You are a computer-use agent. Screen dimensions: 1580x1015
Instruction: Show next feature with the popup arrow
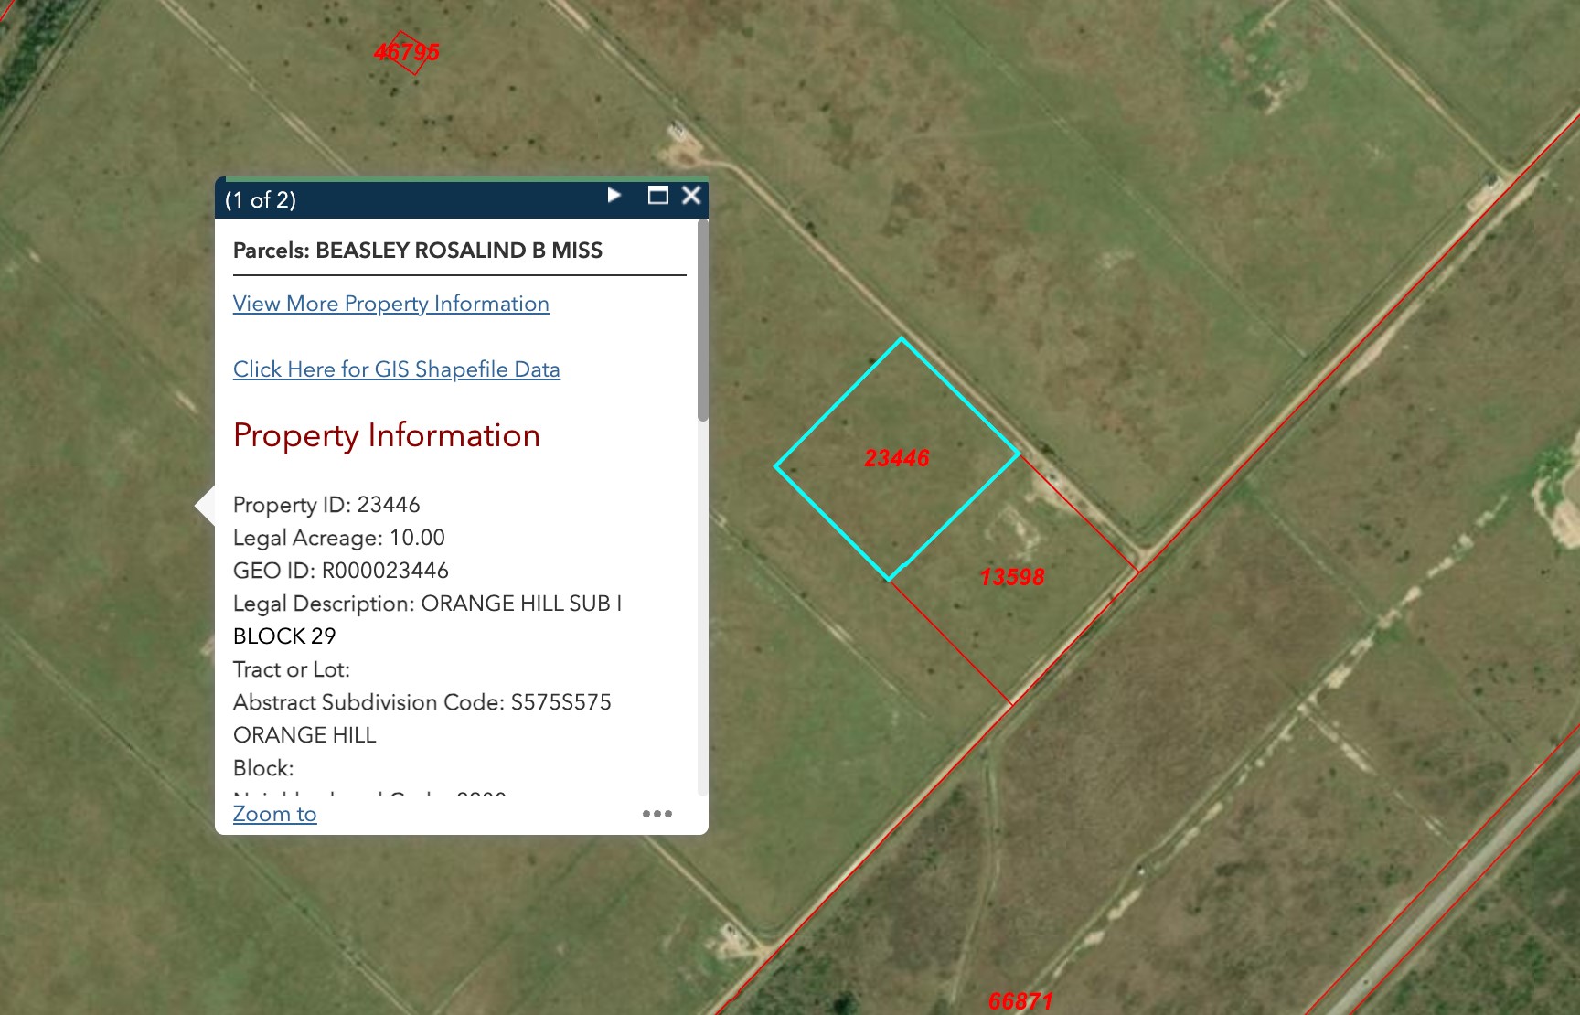coord(614,195)
